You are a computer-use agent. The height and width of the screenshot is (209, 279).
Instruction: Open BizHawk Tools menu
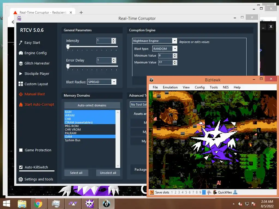[214, 87]
